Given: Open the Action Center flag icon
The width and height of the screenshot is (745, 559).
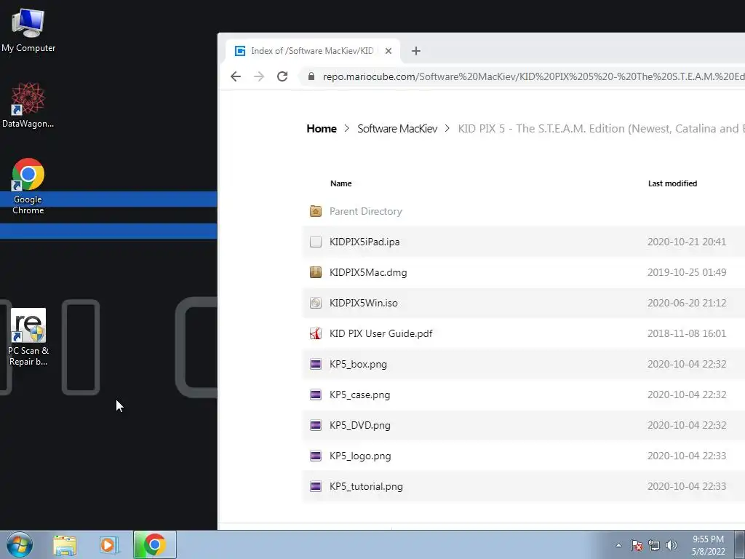Looking at the screenshot, I should (637, 545).
